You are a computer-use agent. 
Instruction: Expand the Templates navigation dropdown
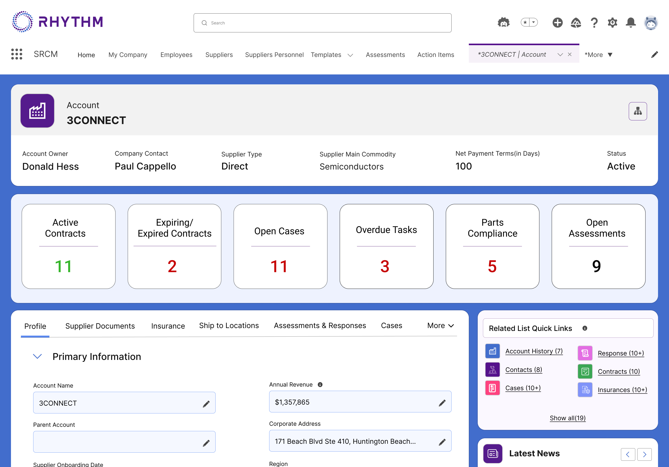(x=350, y=55)
